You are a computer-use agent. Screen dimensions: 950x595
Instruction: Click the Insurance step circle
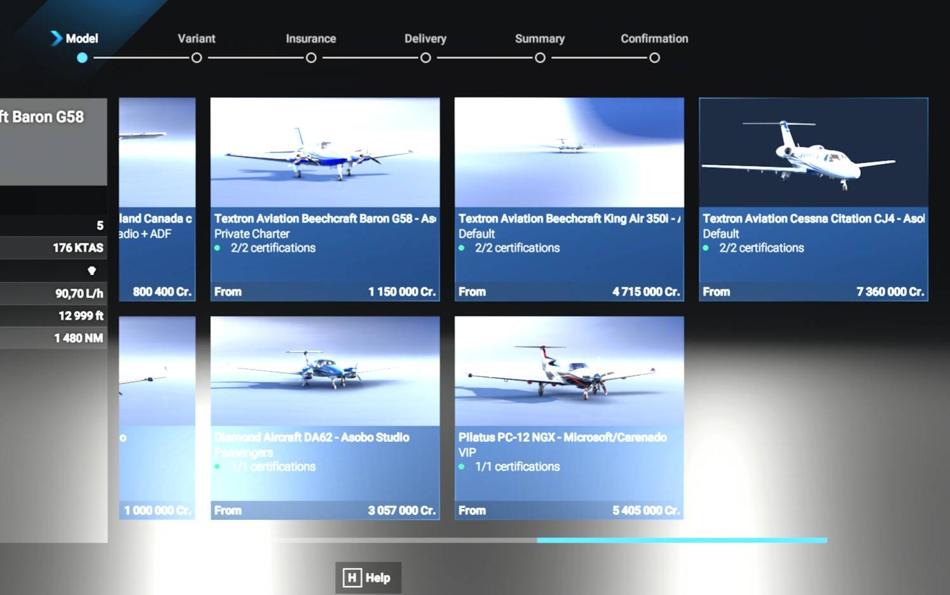tap(311, 58)
